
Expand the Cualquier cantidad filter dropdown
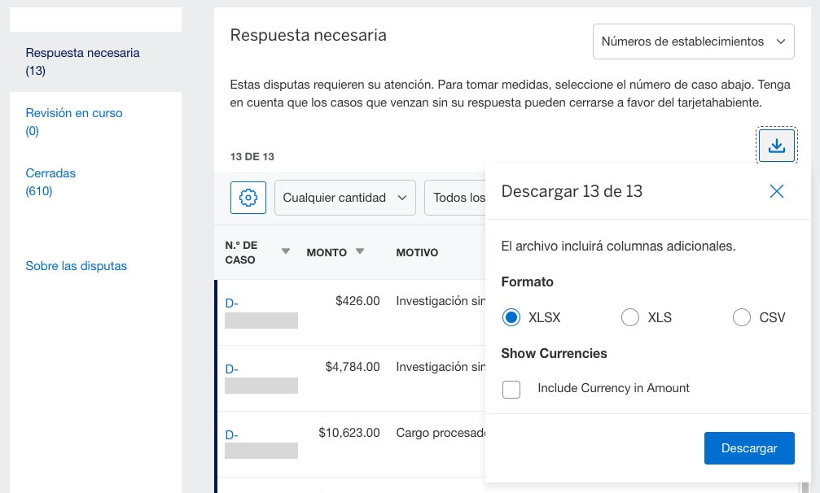tap(344, 197)
